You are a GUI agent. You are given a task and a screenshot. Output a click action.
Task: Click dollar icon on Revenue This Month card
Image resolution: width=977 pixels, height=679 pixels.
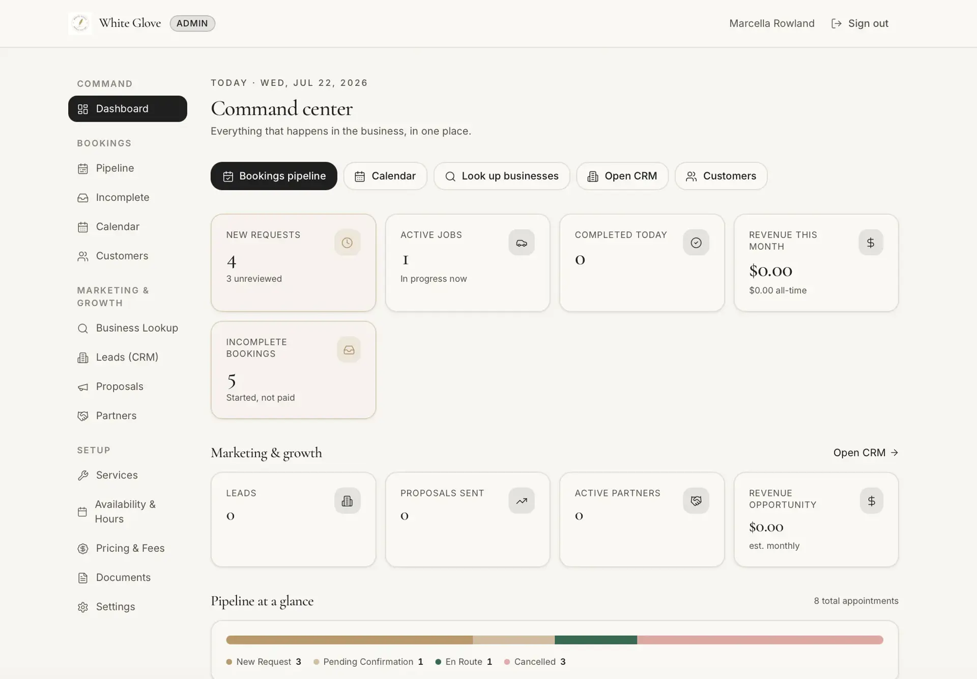871,243
